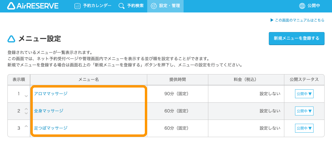Open the 公開中 dropdown for 足つぼマッサージ
This screenshot has height=146, width=332.
(304, 128)
